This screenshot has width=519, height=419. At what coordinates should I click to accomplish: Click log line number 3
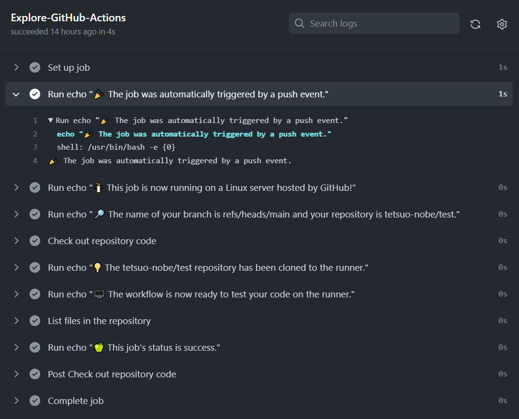click(x=35, y=147)
